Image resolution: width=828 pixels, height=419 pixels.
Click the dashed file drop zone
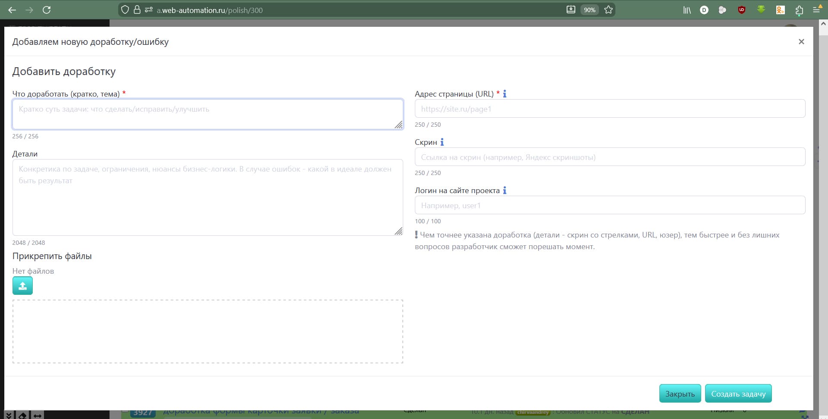[x=207, y=331]
